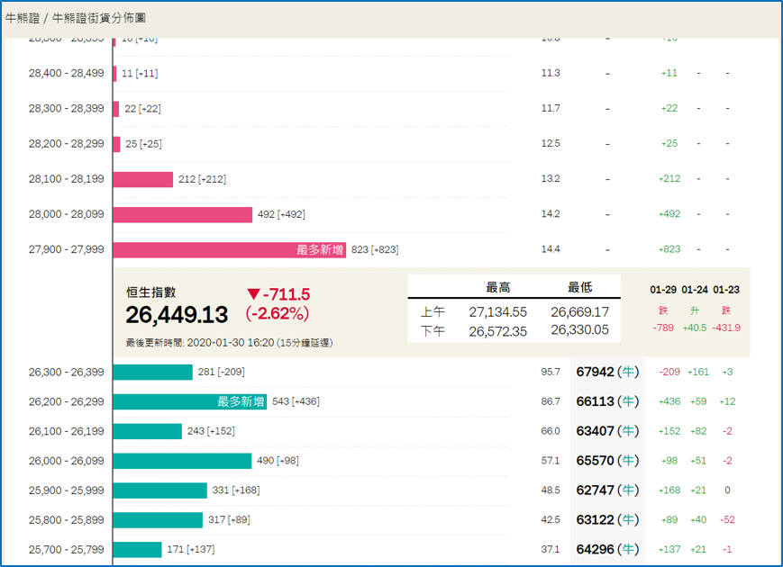This screenshot has width=783, height=567.
Task: Click the 01-29 date column header
Action: (663, 290)
